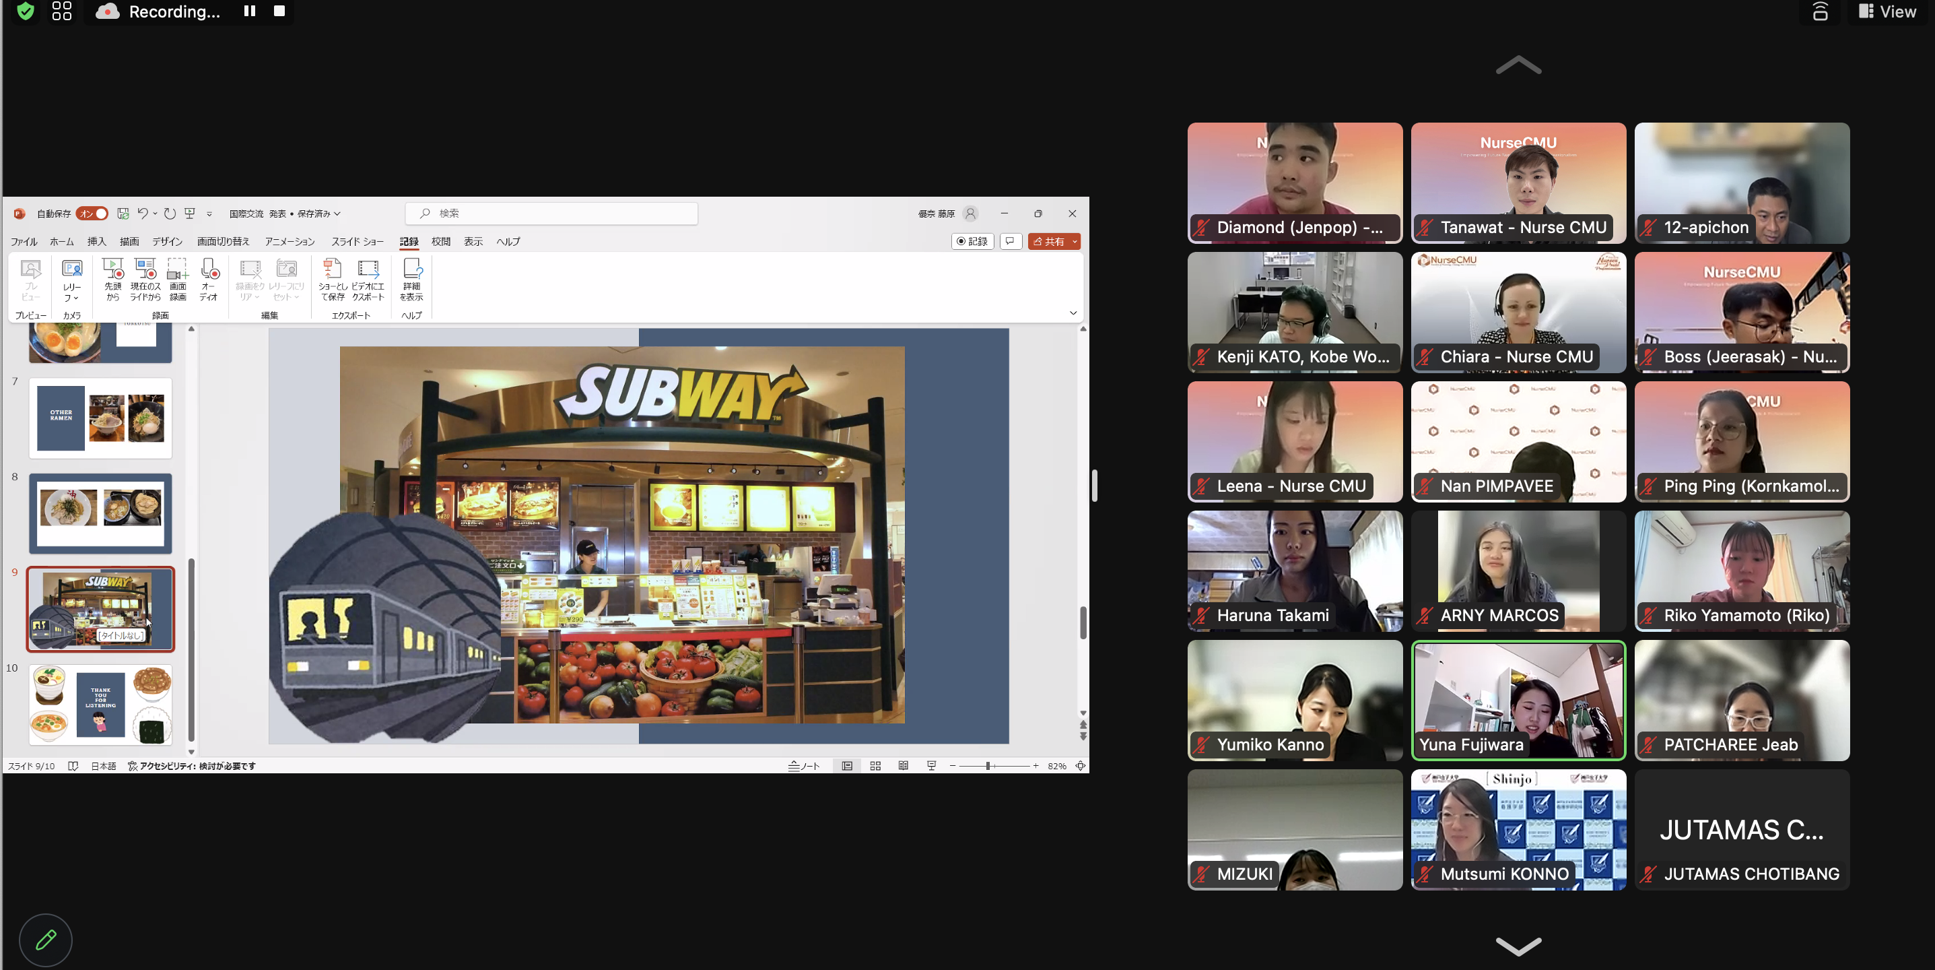Open the 共有 share dropdown arrow
This screenshot has height=970, width=1935.
pyautogui.click(x=1075, y=241)
